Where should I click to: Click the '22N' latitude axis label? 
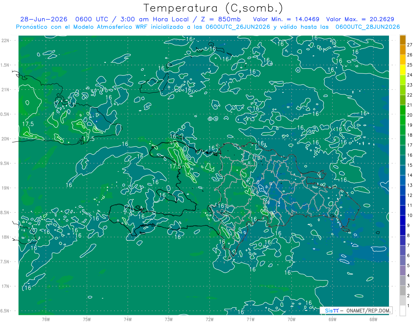(x=5, y=40)
